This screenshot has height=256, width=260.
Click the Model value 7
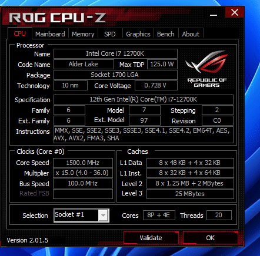pos(145,110)
